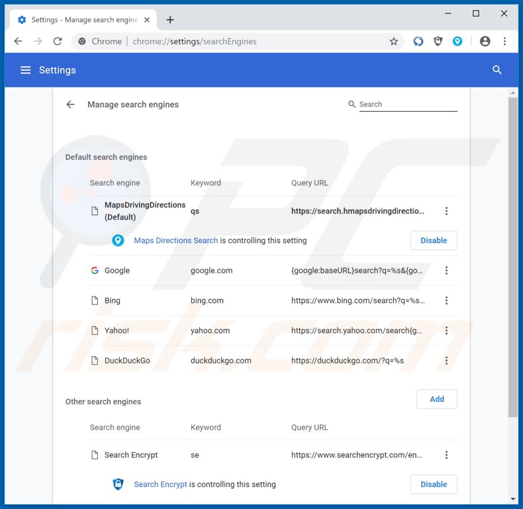Screen dimensions: 523x509
Task: Click the MapsDrivingDirections (Default) entry
Action: tap(145, 210)
